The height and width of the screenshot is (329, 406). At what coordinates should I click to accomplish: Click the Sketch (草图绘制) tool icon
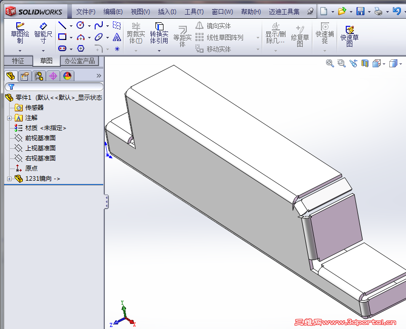[20, 26]
